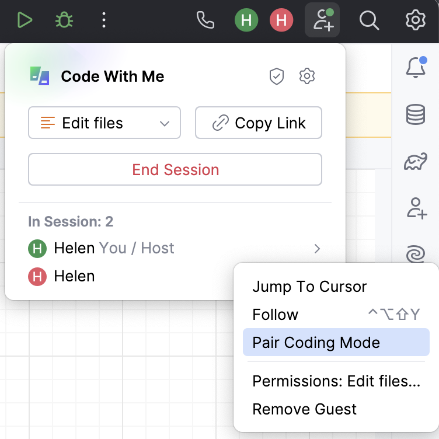
Task: Select guest Helen in session list
Action: pos(74,276)
